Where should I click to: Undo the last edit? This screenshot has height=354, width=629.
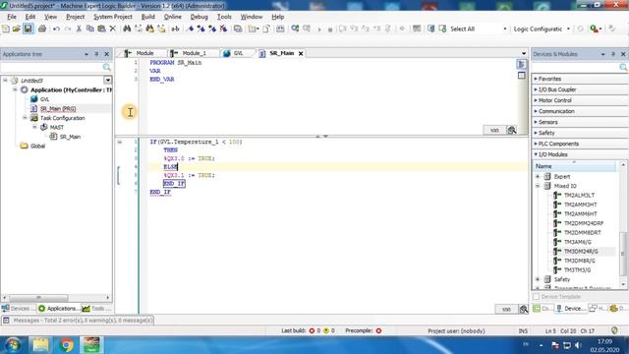pyautogui.click(x=56, y=29)
